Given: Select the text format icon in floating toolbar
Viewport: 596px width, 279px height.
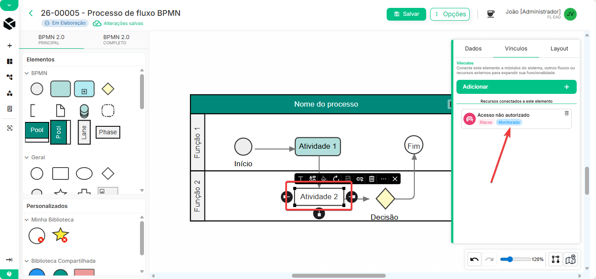Looking at the screenshot, I should coord(301,179).
